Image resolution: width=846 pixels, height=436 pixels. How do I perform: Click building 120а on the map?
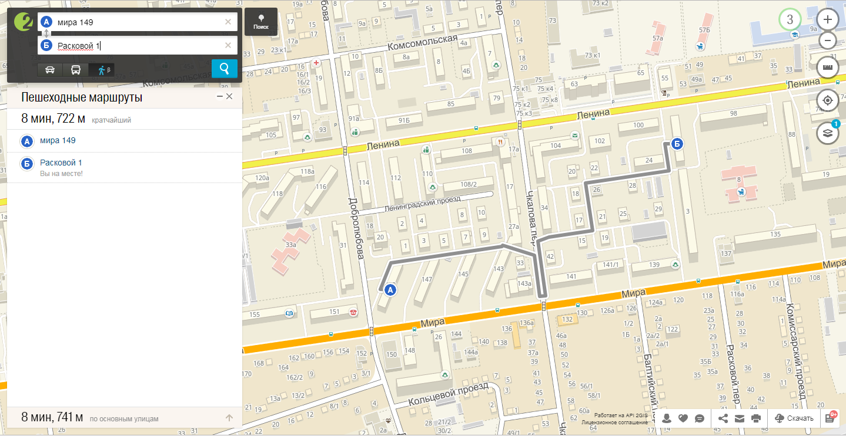(x=262, y=178)
